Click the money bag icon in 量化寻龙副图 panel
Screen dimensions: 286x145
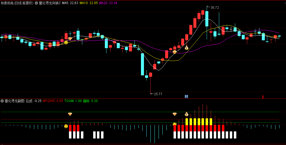pos(186,114)
